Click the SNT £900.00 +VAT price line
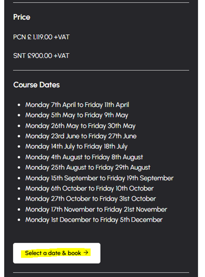Viewport: 205px width, 277px height. pos(41,56)
